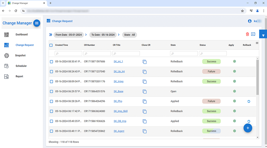Click the SK_Imp_Skill title link
The image size is (267, 148).
pyautogui.click(x=120, y=111)
